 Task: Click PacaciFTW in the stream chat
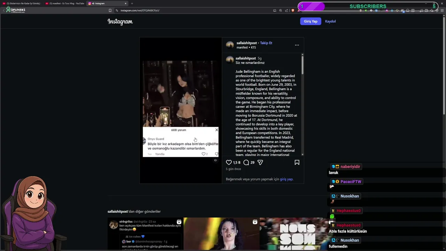[x=351, y=182]
